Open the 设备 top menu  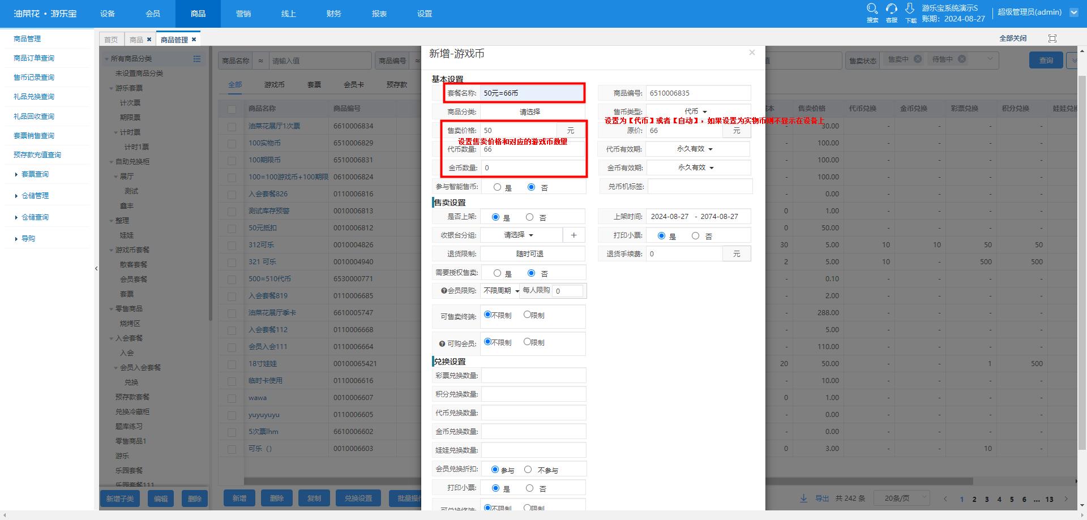coord(108,14)
